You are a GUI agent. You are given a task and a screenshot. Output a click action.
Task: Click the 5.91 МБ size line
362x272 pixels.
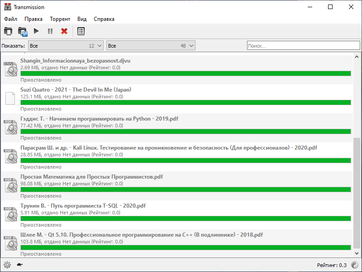coord(70,213)
